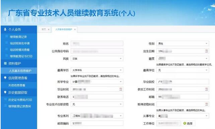Click the pin icon beside 信用管理查看
The width and height of the screenshot is (215, 129).
pyautogui.click(x=5, y=78)
